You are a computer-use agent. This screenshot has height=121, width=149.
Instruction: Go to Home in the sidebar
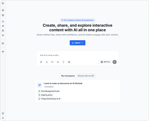pos(3,10)
